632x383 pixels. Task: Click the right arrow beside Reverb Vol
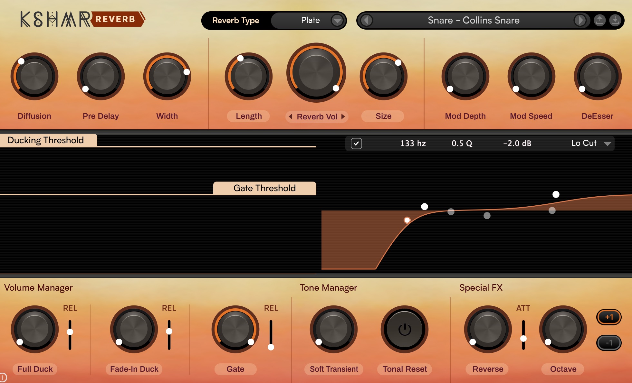click(x=343, y=117)
